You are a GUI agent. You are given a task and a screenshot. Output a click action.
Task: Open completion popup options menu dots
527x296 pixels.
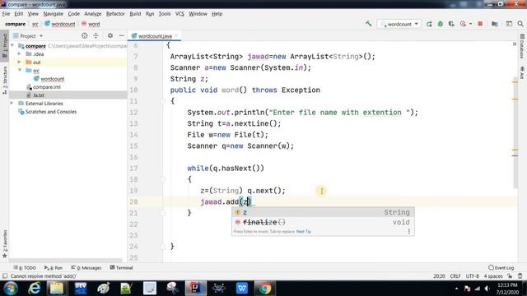pyautogui.click(x=409, y=231)
